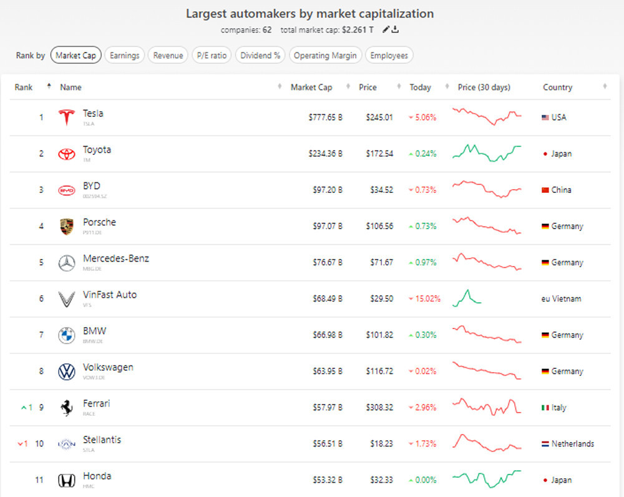Click the Tesla logo icon
This screenshot has height=497, width=624.
point(66,117)
